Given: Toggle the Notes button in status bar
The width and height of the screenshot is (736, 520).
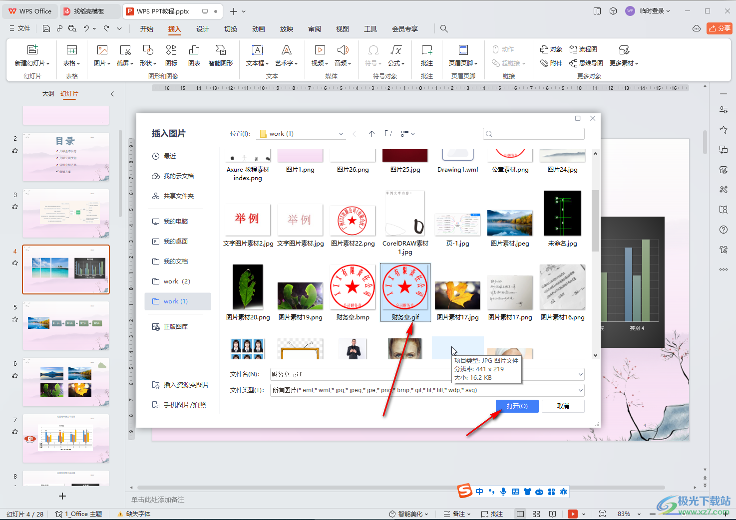Looking at the screenshot, I should tap(458, 514).
